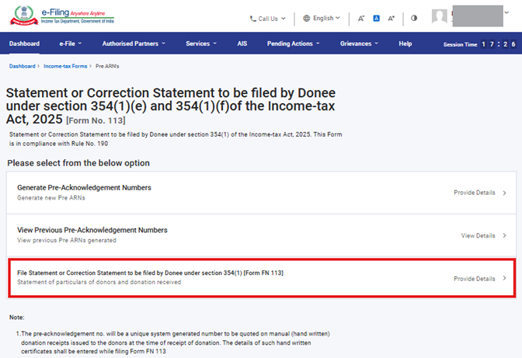Viewport: 522px width, 358px height.
Task: Open the Dashboard menu item
Action: coord(24,43)
